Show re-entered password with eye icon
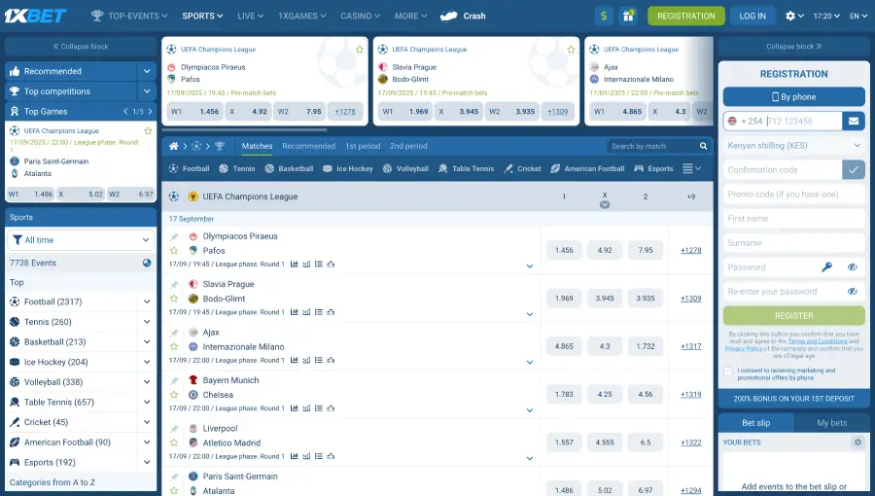 [852, 291]
